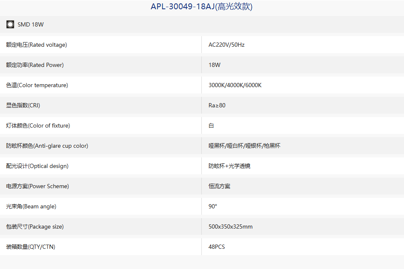Click the '显色指数(CRI)' label
The height and width of the screenshot is (269, 404).
click(x=23, y=105)
